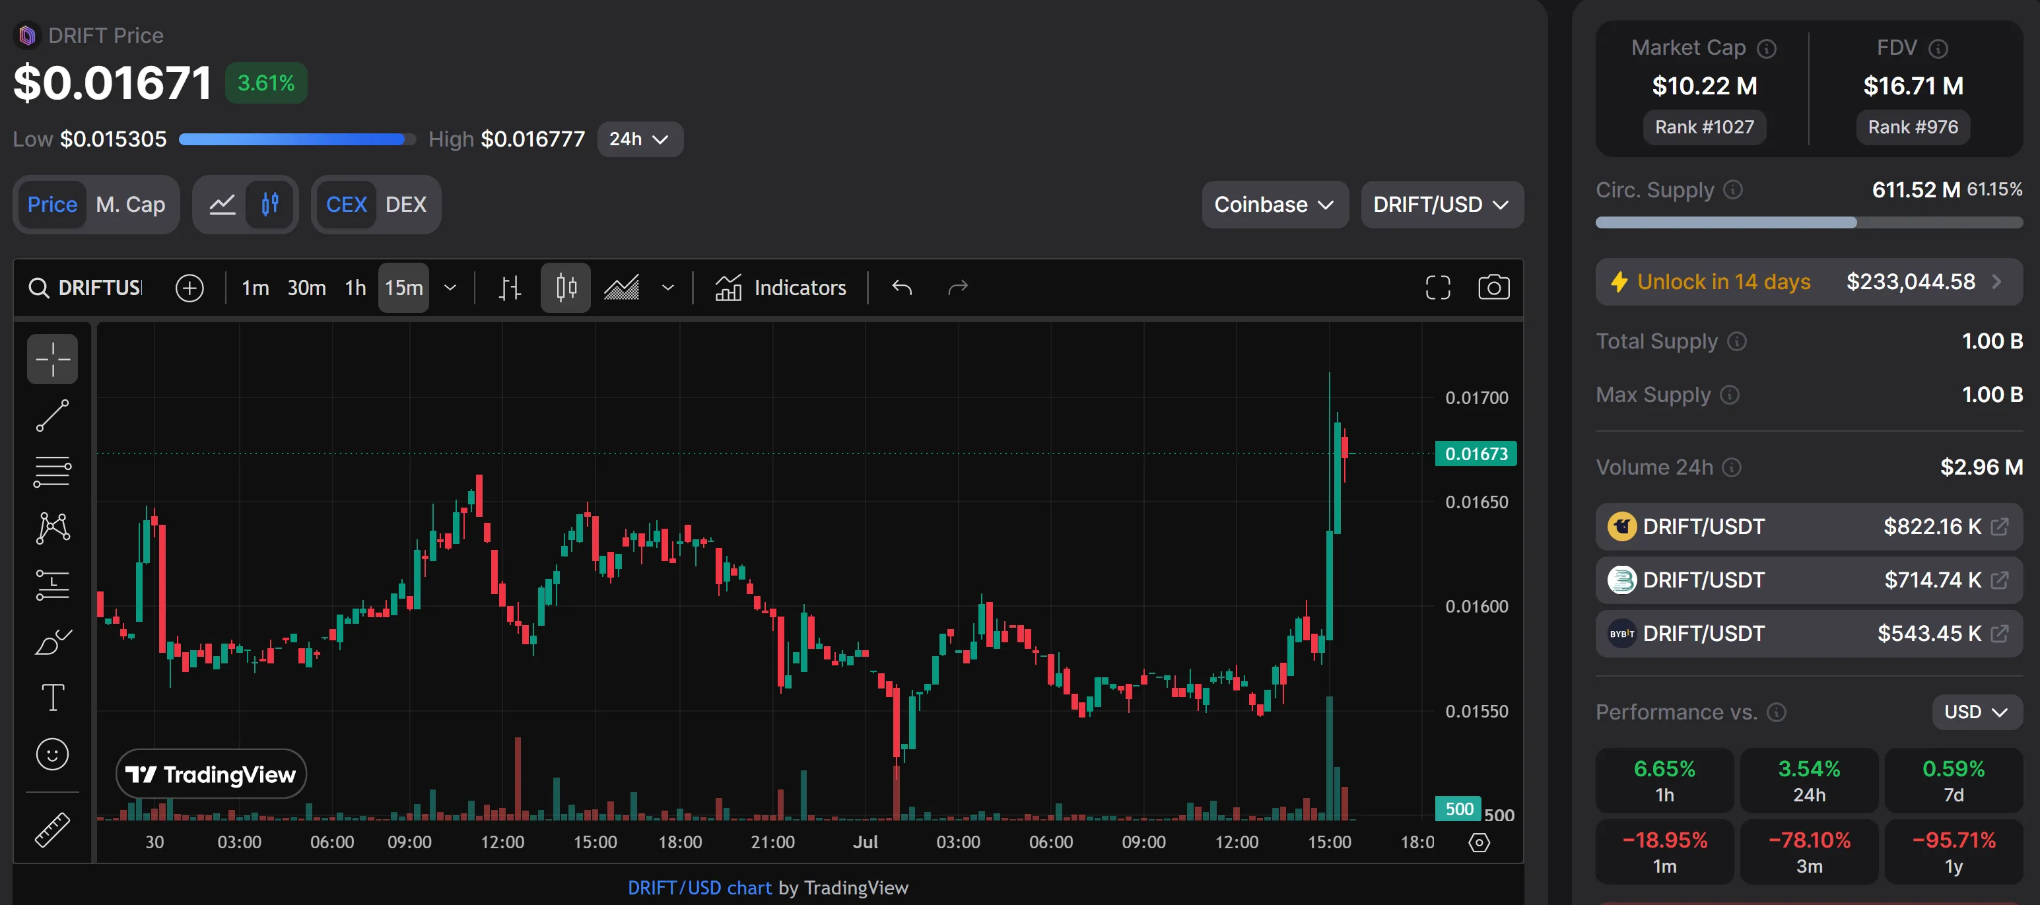Click the circulating supply progress bar
This screenshot has height=905, width=2040.
coord(1809,222)
